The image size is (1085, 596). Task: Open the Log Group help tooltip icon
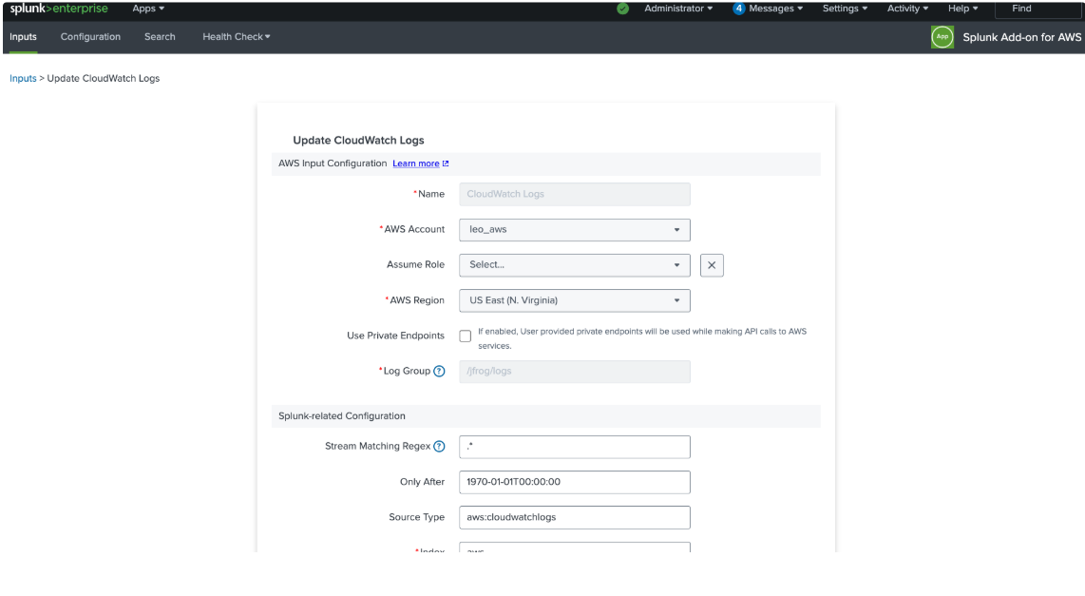pos(439,371)
